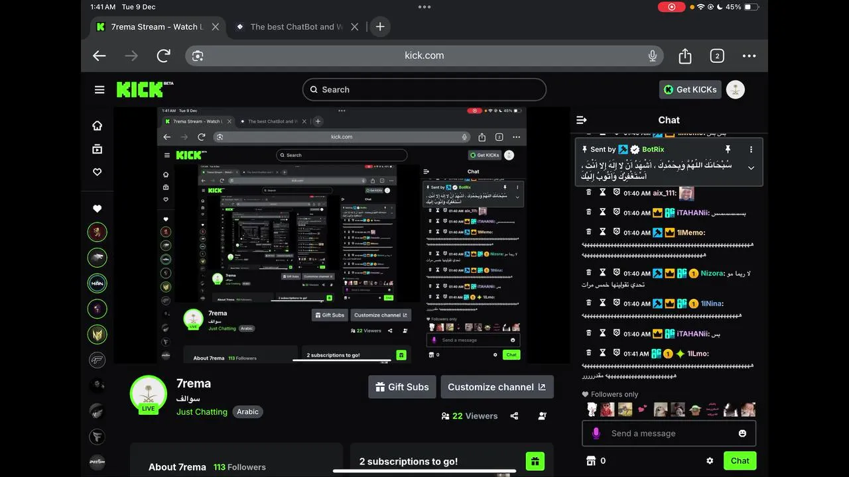Close The best ChatBot tab

tap(355, 26)
